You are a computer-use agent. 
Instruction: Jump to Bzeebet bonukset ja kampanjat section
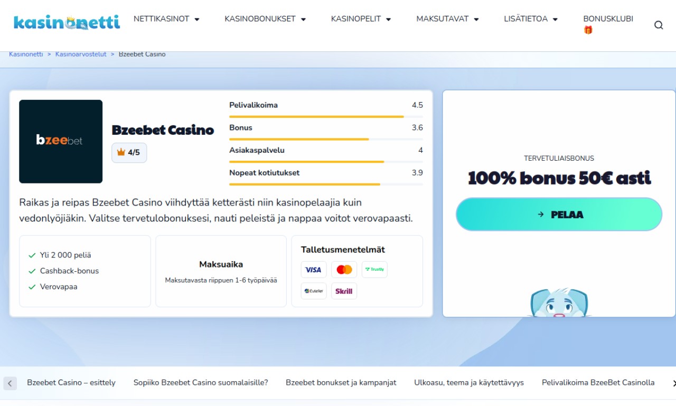click(x=341, y=383)
